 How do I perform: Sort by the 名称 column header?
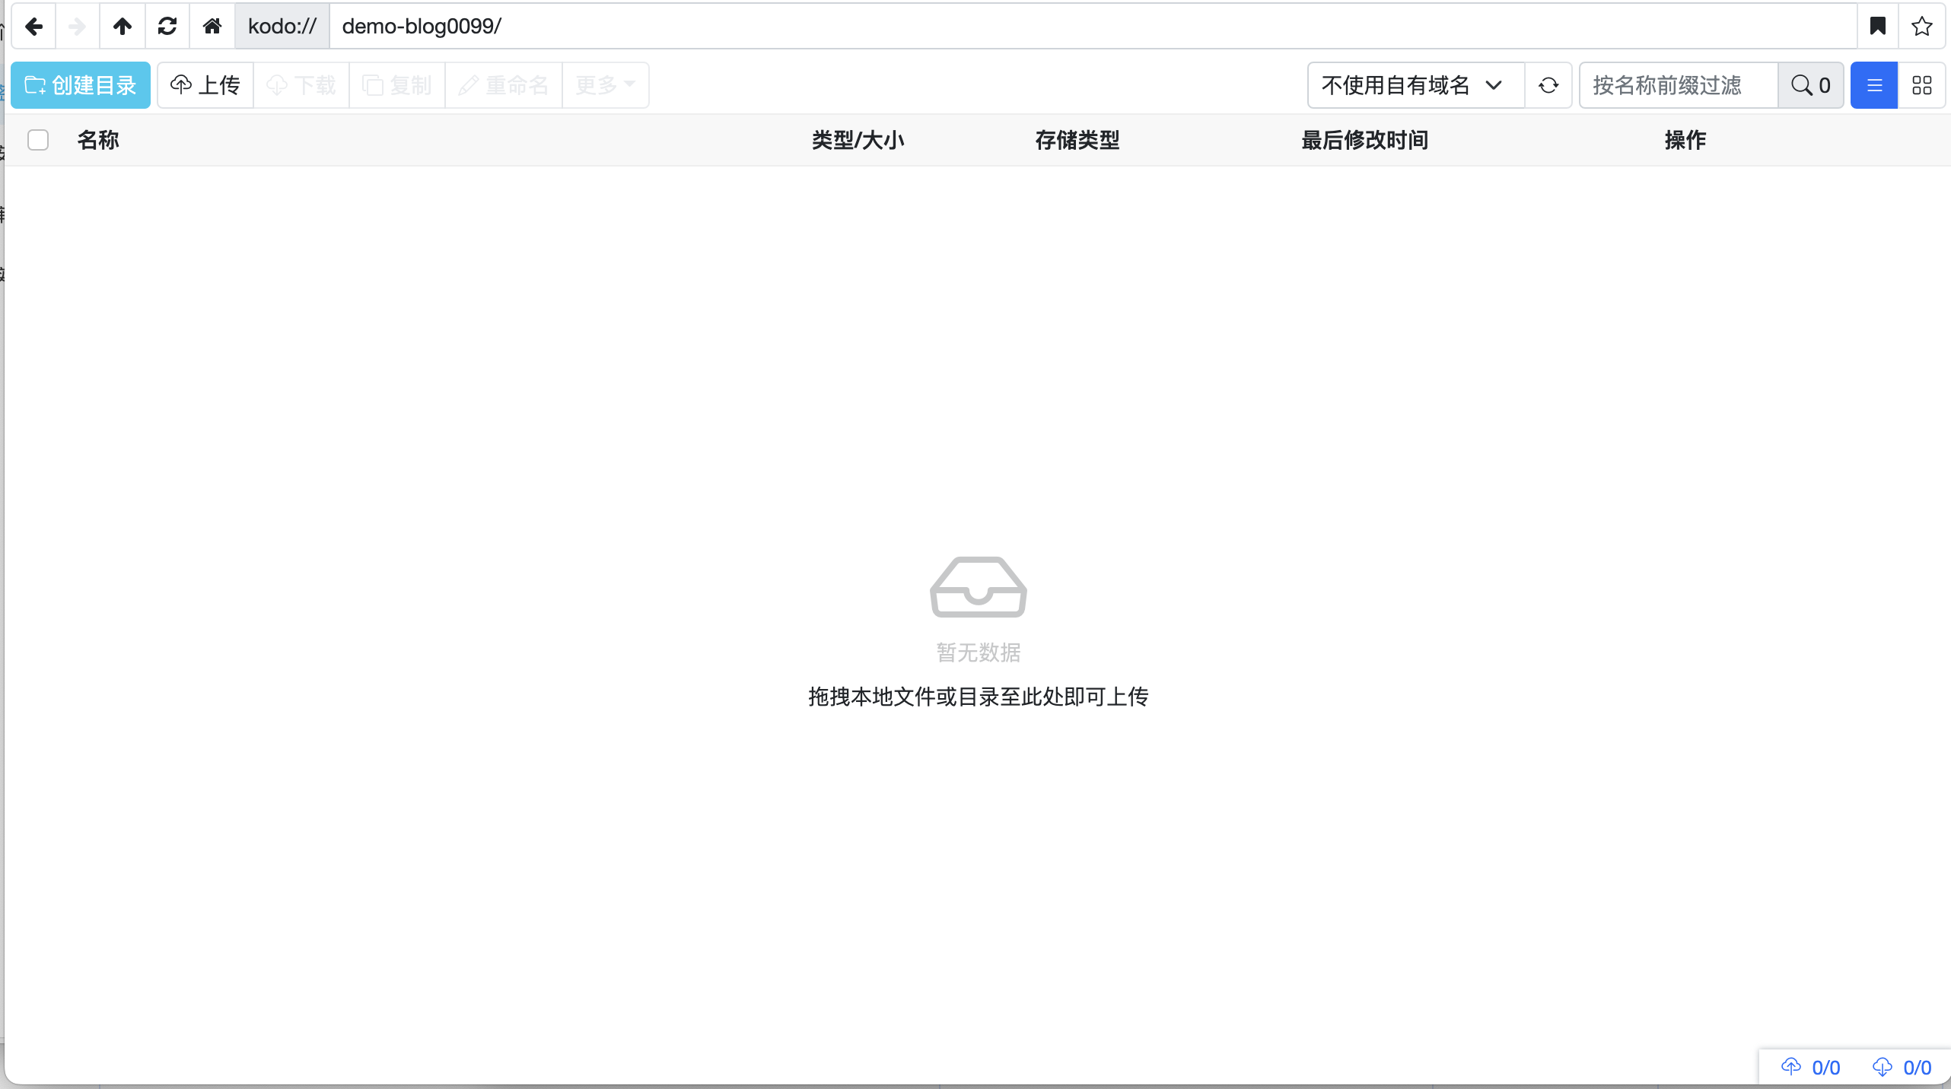pos(98,140)
